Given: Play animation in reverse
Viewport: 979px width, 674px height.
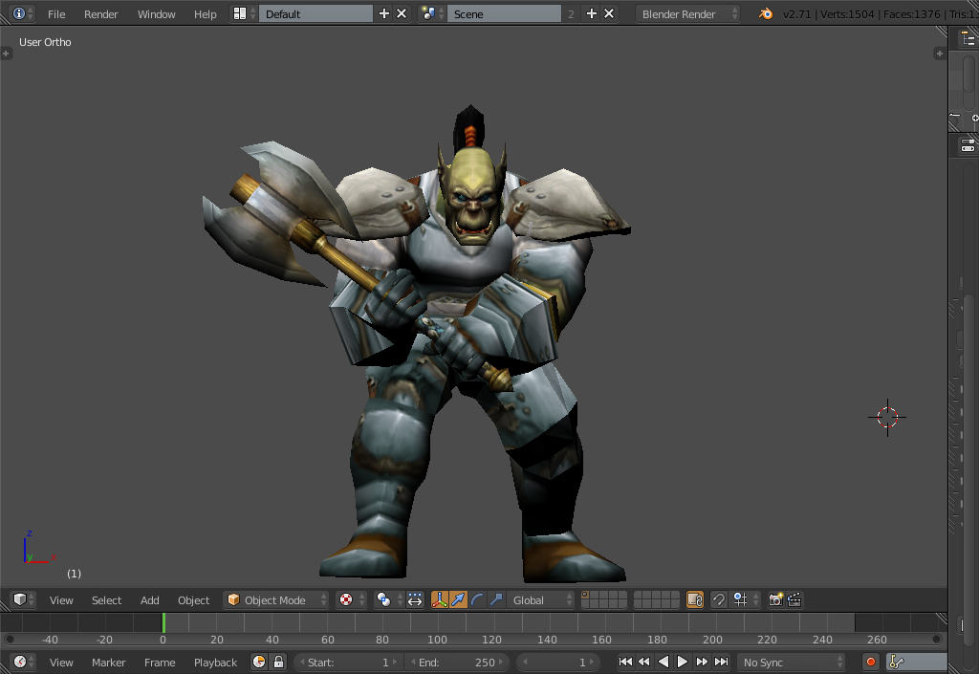Looking at the screenshot, I should coord(664,662).
